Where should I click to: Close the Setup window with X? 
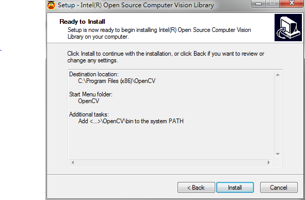click(x=292, y=3)
